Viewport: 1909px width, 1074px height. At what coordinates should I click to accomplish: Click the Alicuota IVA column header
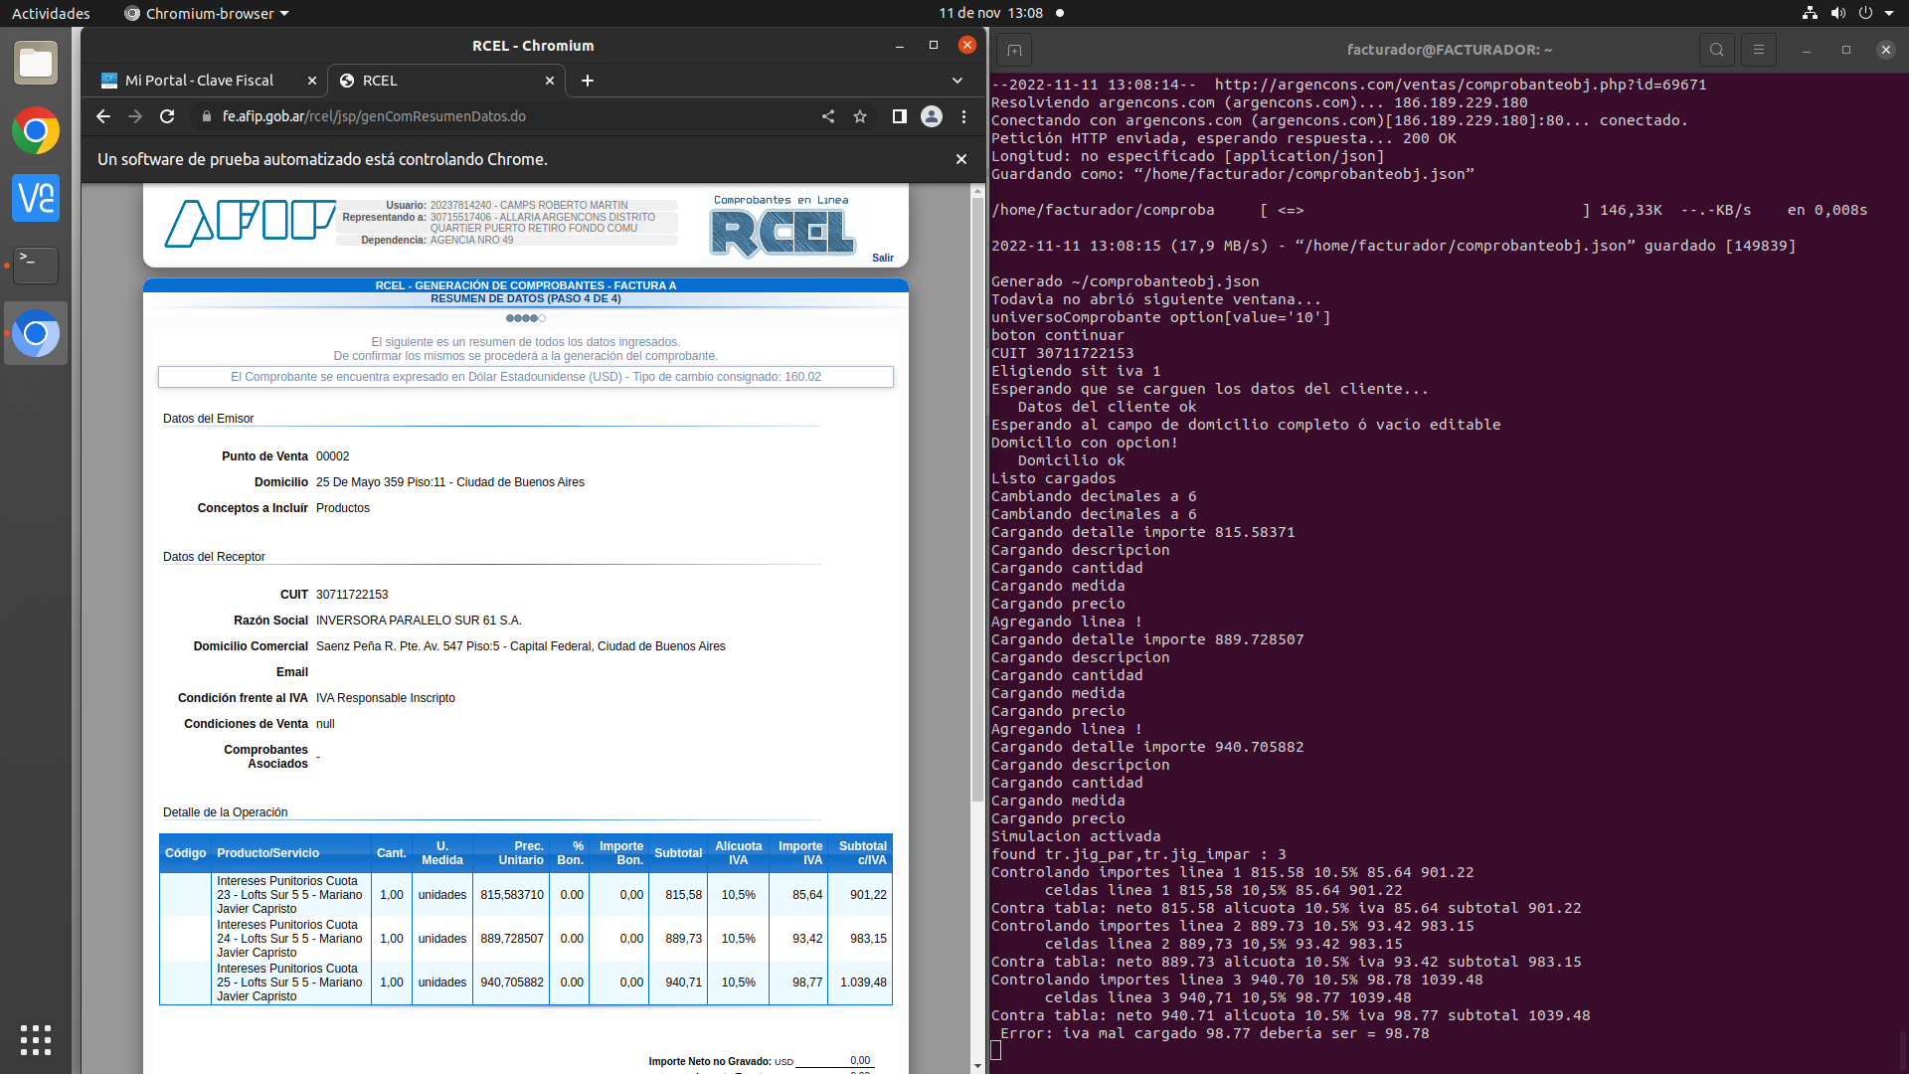coord(739,853)
